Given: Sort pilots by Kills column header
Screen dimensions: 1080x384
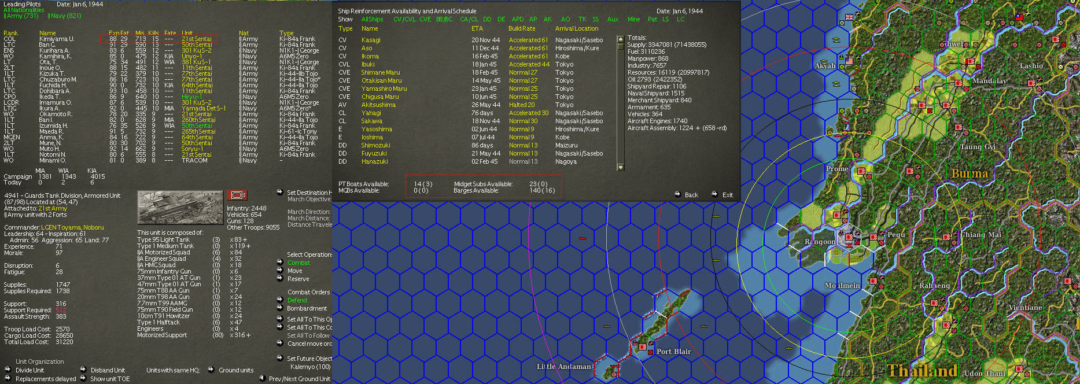Looking at the screenshot, I should [x=153, y=33].
